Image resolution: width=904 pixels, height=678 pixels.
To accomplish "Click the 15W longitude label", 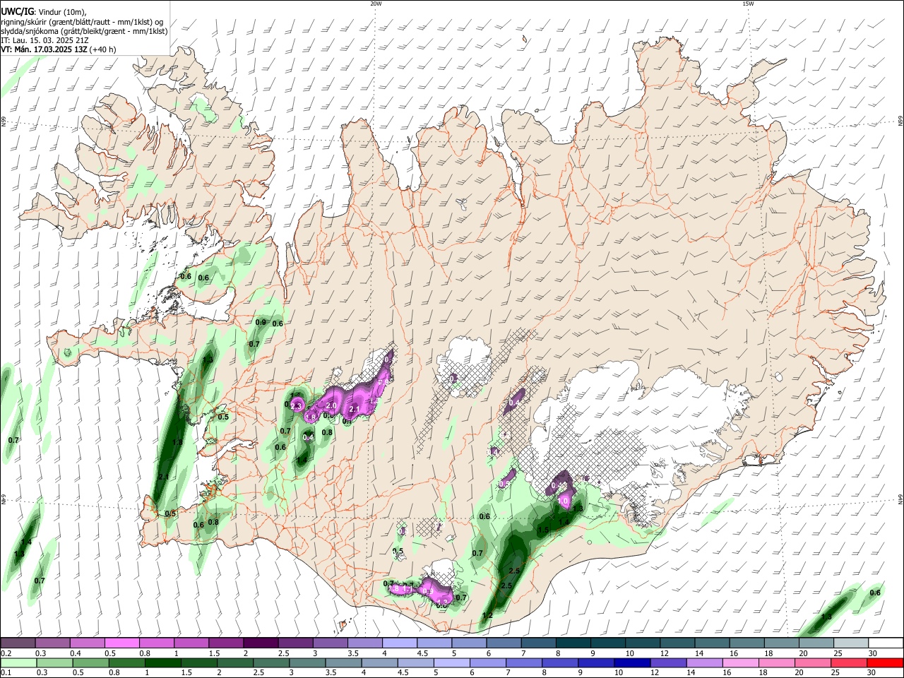I will 748,4.
